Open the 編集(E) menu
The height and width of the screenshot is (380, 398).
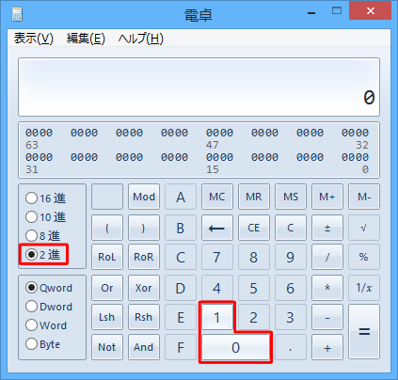[86, 39]
